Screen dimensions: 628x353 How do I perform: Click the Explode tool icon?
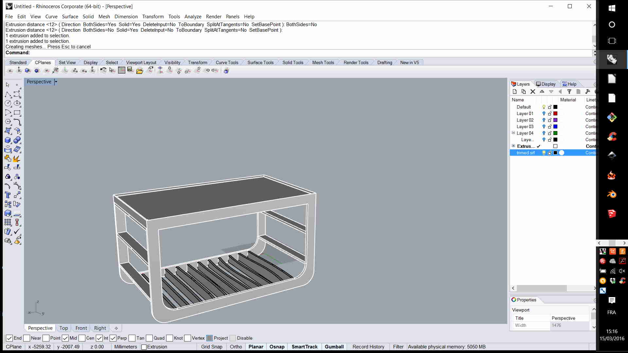17,159
